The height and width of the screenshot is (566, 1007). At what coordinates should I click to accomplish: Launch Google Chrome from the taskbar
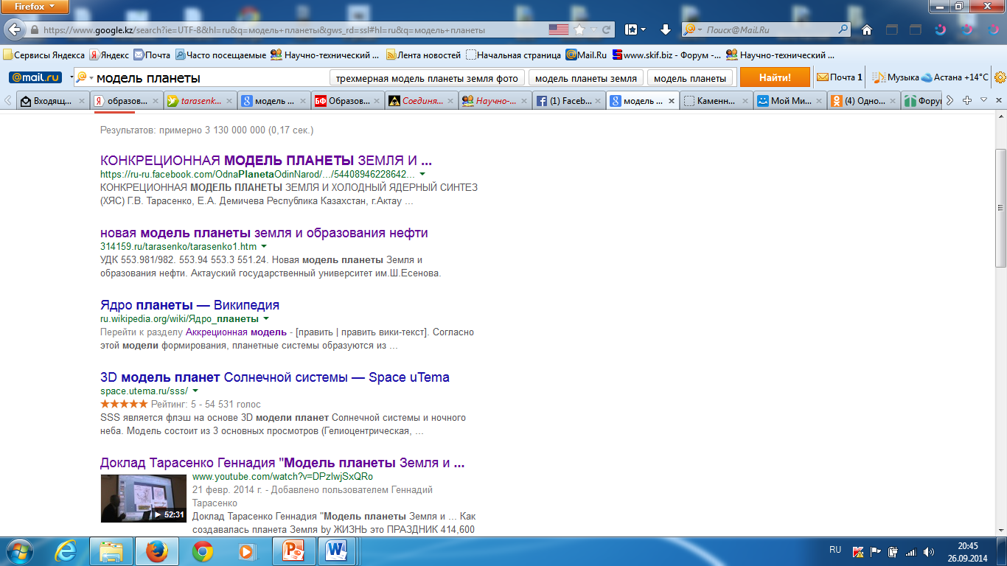click(x=203, y=551)
